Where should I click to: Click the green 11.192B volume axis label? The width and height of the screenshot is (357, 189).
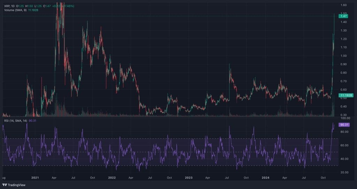346,95
